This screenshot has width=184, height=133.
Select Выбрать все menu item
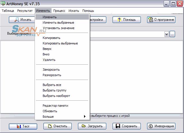coord(52,85)
